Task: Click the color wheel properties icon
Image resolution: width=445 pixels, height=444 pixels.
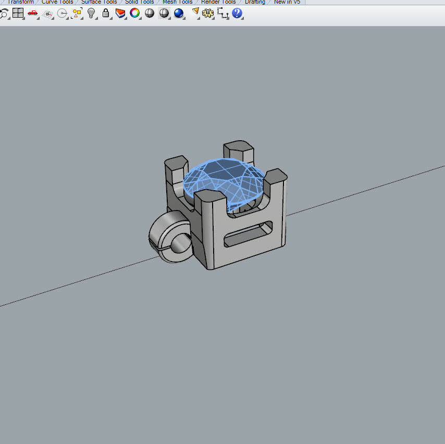Action: (x=135, y=13)
